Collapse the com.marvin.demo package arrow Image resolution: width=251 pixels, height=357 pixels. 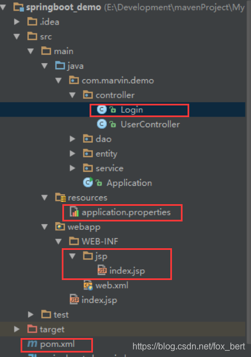tap(58, 80)
